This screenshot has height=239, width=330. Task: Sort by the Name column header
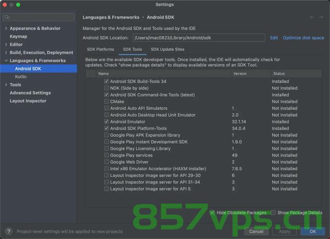coord(163,74)
